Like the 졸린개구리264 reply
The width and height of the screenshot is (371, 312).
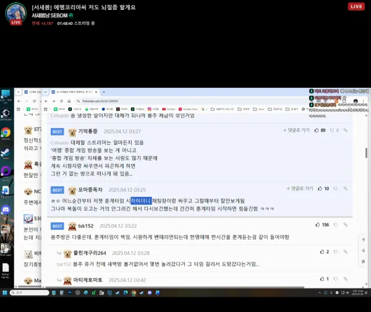click(x=325, y=252)
